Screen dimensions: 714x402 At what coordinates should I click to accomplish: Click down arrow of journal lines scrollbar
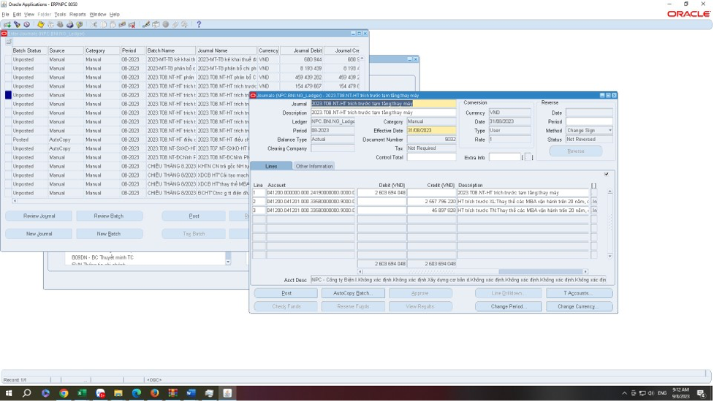coord(609,257)
